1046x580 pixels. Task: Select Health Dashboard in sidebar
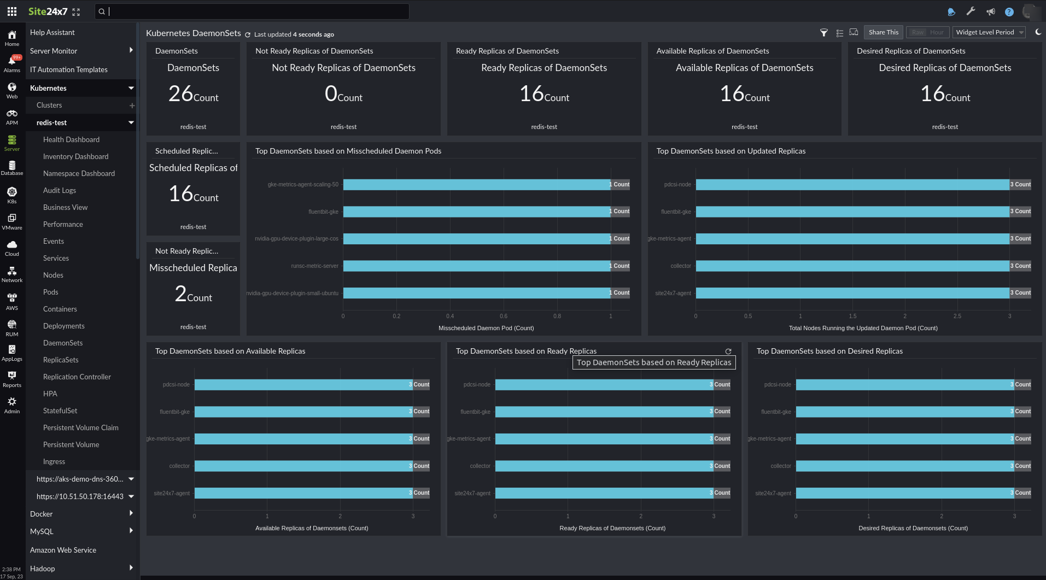click(71, 139)
